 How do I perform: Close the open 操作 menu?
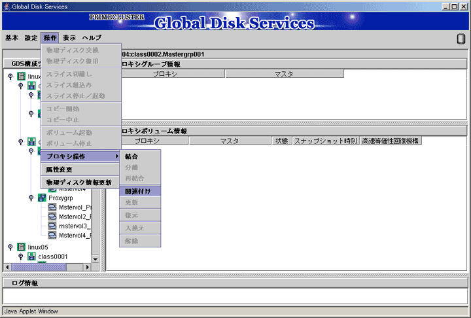tap(50, 38)
